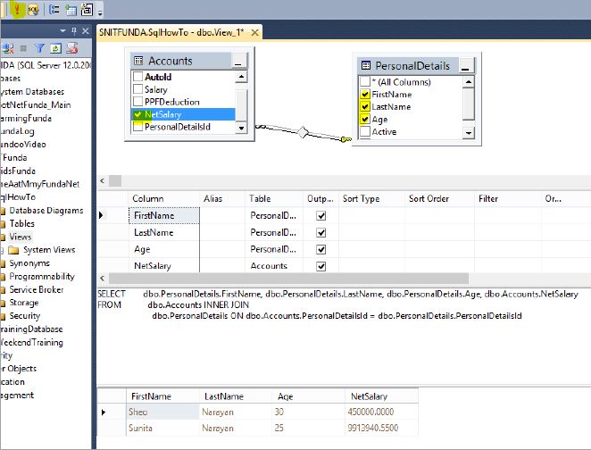Select the Security node under SqlHowTo
Screen dimensions: 591x450
tap(24, 316)
